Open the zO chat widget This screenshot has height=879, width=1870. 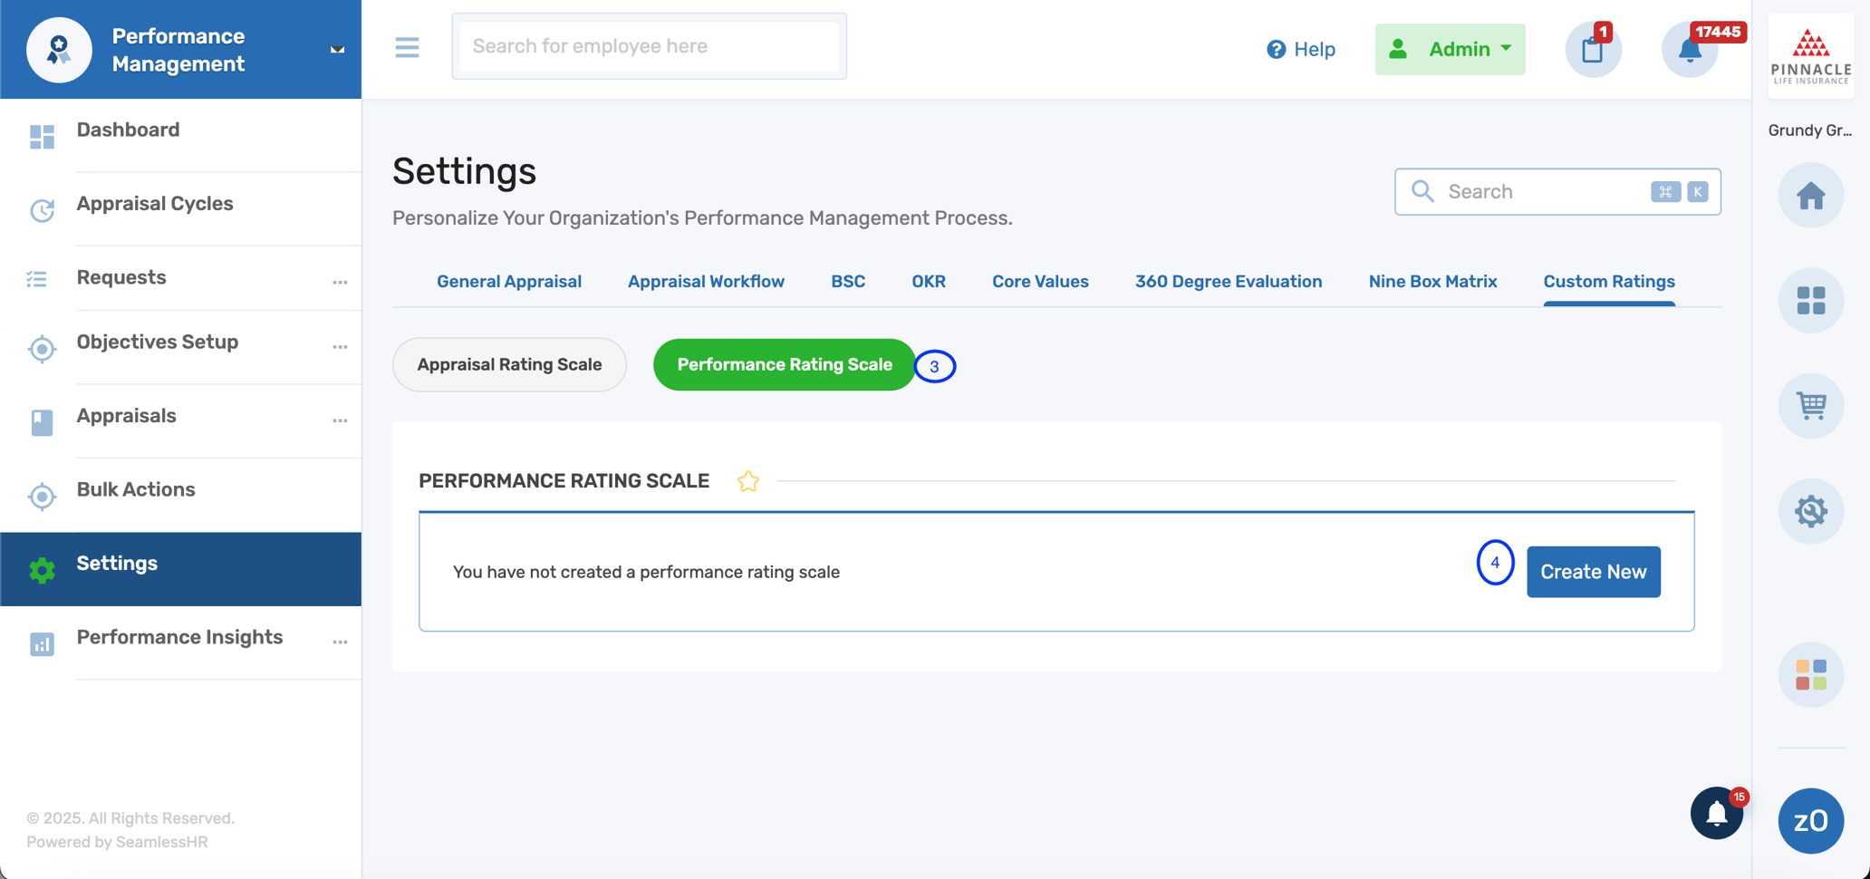(x=1810, y=821)
